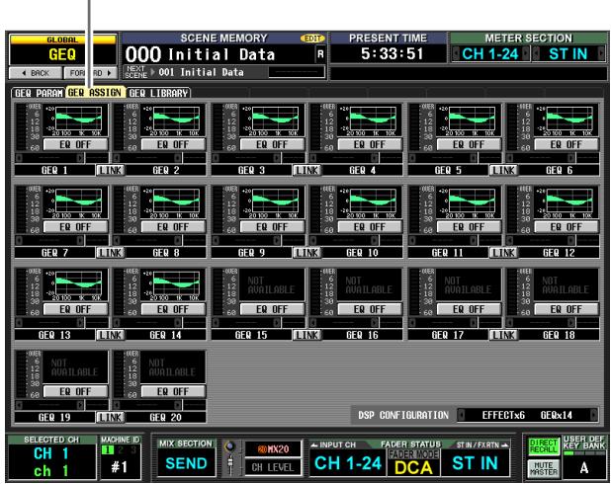
Task: Click the FORWARD navigation button
Action: click(90, 73)
